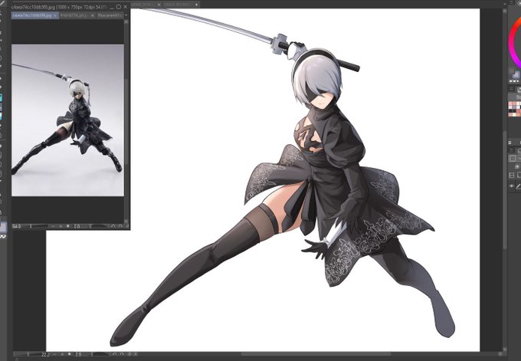Zoom out in the reference window

(53, 226)
